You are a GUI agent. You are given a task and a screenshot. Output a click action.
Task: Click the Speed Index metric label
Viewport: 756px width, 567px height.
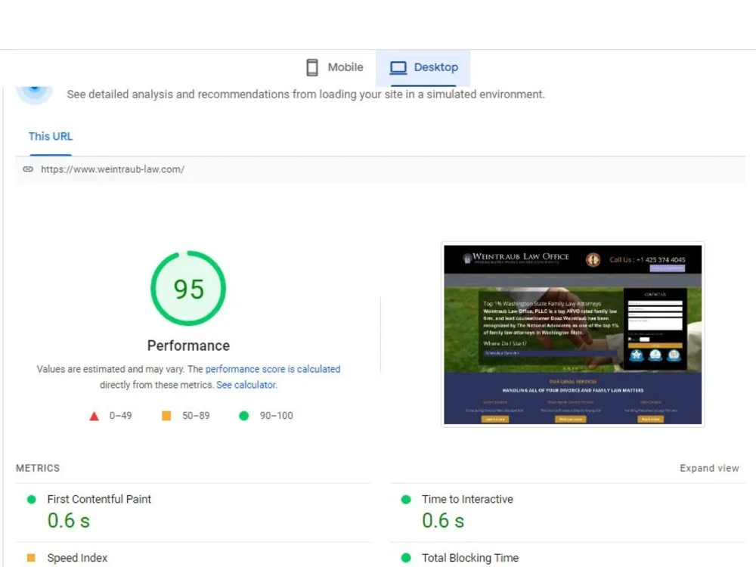coord(78,558)
